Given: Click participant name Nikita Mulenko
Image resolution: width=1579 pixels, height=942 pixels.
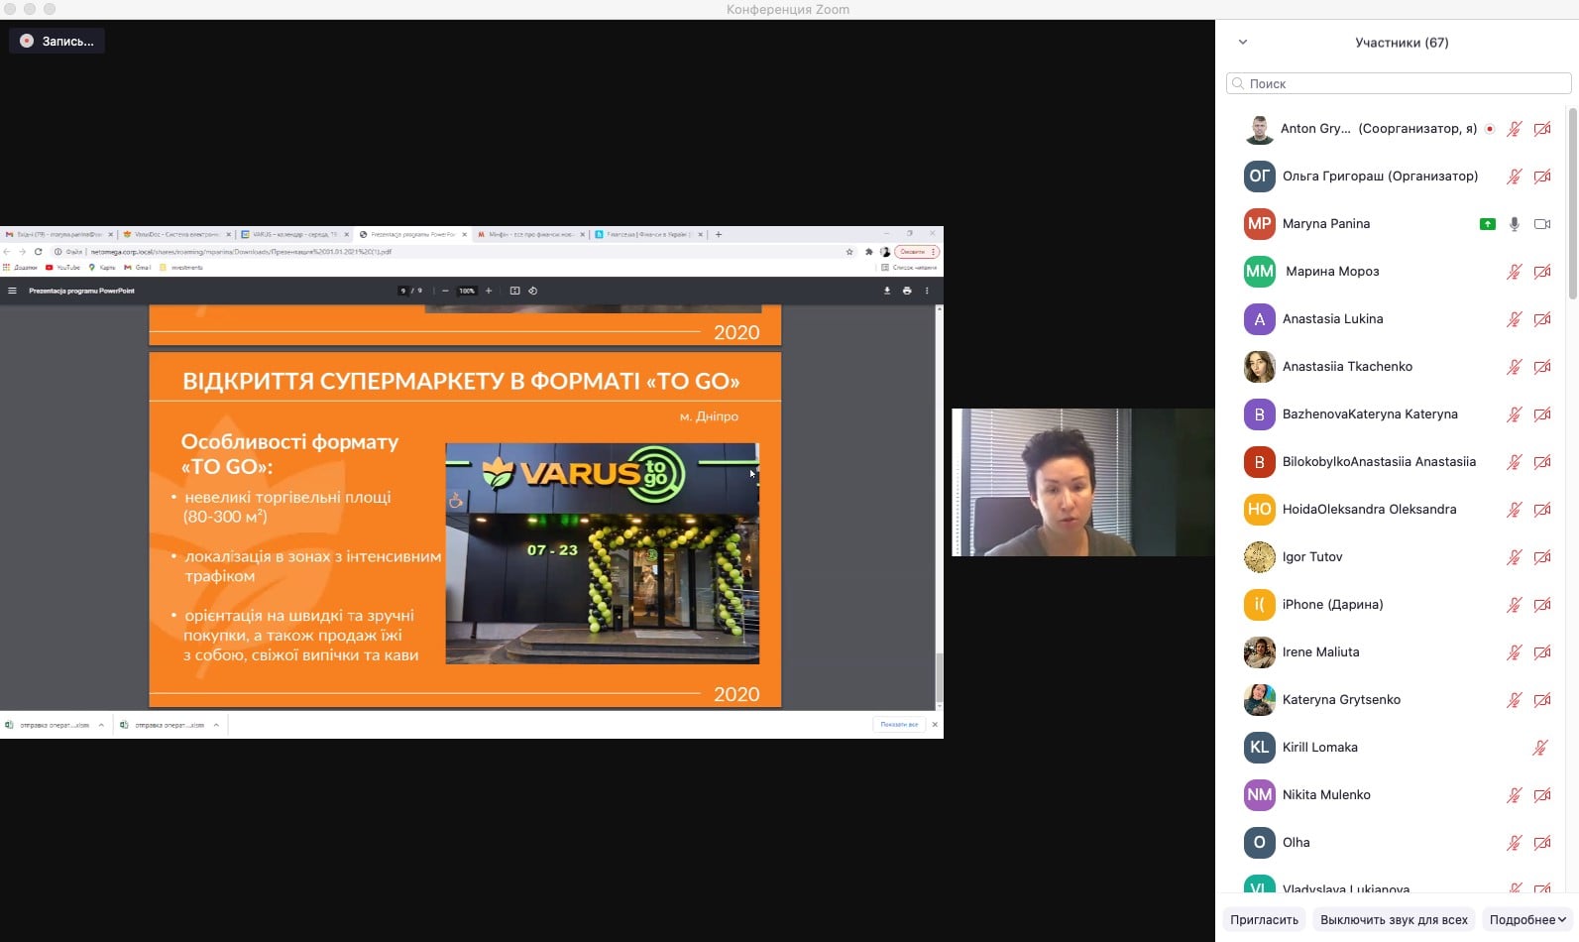Looking at the screenshot, I should pyautogui.click(x=1326, y=795).
